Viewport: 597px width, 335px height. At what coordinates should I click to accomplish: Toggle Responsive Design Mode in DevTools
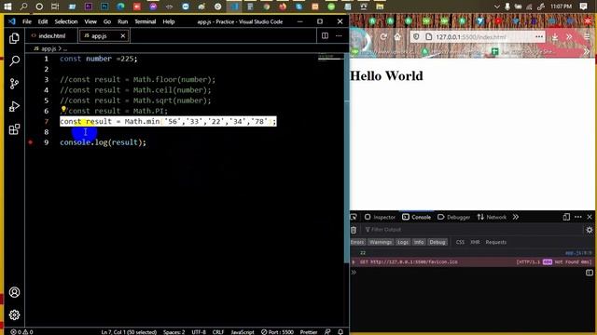[566, 217]
